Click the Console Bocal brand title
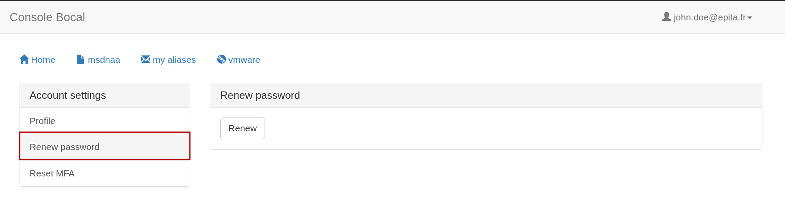This screenshot has height=215, width=785. [x=47, y=17]
